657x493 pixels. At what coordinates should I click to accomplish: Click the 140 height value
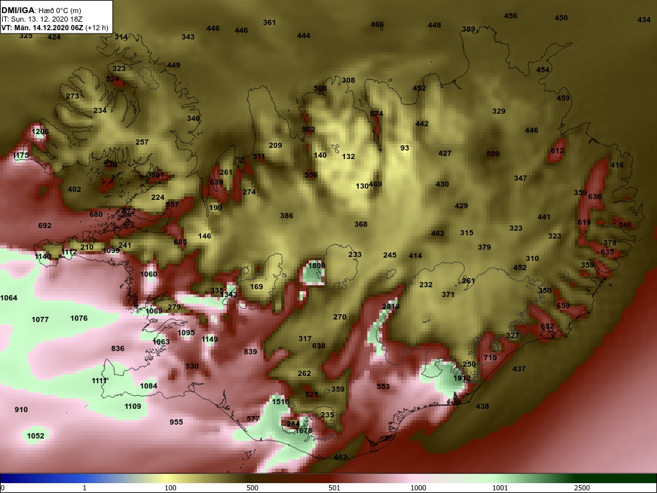[320, 155]
